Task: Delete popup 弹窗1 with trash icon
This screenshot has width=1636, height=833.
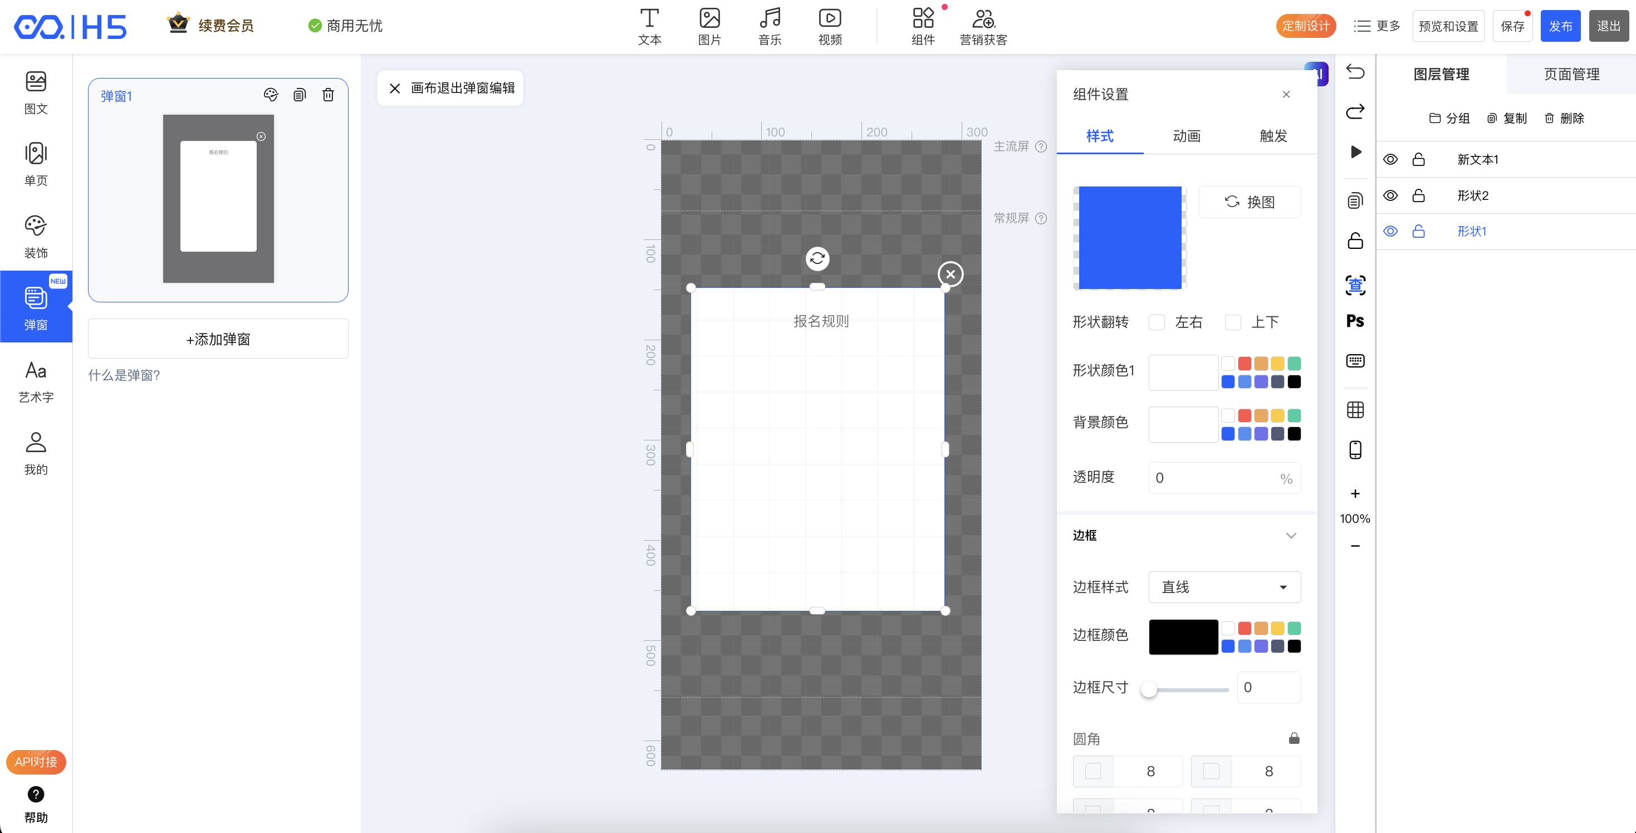Action: pyautogui.click(x=328, y=95)
